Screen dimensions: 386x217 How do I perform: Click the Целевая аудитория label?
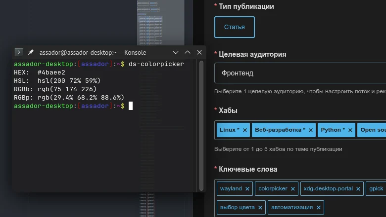coord(252,54)
